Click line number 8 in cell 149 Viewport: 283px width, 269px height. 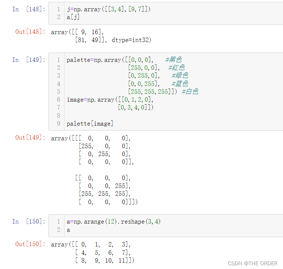click(x=58, y=116)
